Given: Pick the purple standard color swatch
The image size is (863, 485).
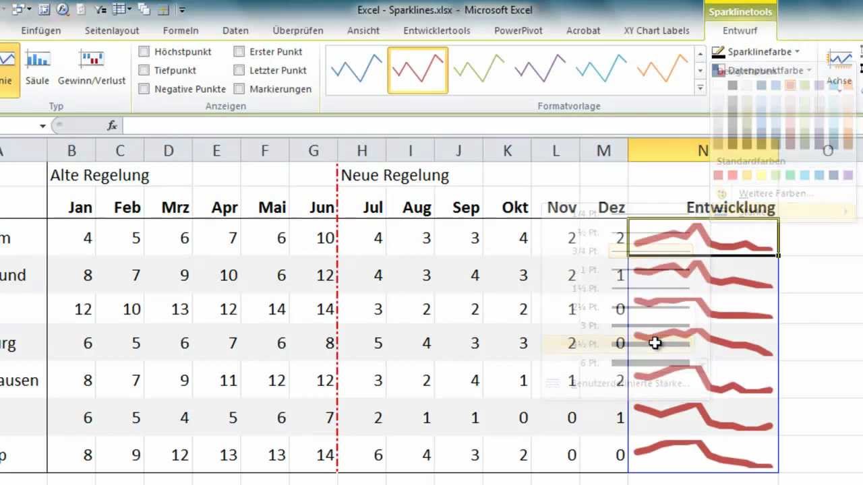Looking at the screenshot, I should coord(848,175).
